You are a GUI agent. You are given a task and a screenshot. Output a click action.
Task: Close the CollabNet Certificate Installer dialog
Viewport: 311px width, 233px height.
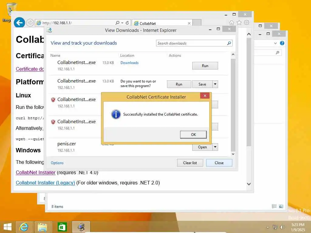pos(205,96)
